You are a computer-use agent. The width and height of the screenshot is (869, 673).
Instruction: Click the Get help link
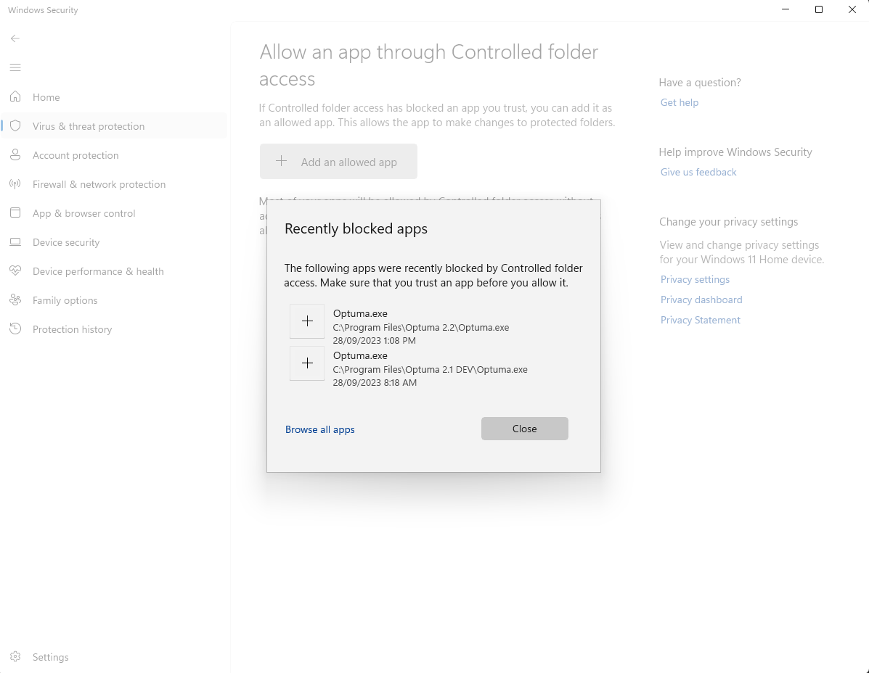680,102
